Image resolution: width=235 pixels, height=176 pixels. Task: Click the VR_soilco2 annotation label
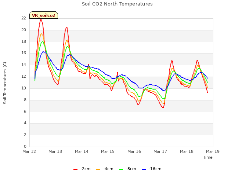[x=44, y=15]
